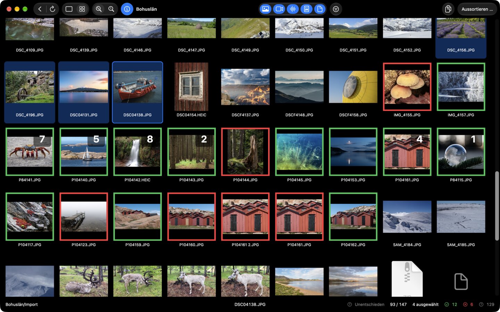Click the copy documents icon near Aussortieren
Screen dimensions: 500x312
click(448, 9)
